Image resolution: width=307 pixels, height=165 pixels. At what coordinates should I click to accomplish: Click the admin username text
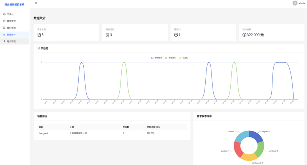point(302,3)
